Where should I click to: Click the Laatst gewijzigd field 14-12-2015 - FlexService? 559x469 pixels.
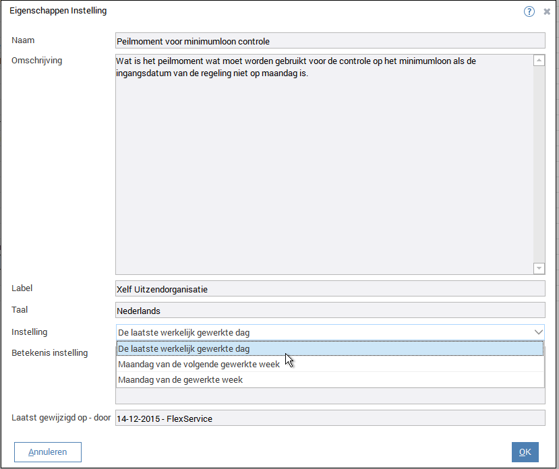coord(329,418)
